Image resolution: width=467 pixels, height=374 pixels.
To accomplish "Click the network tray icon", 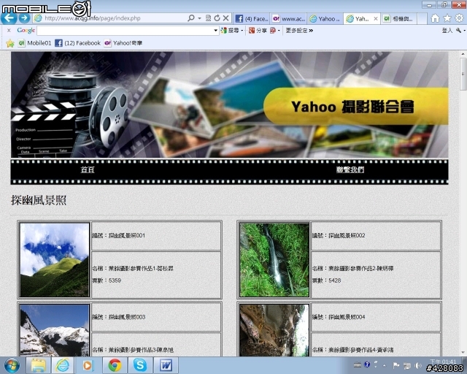I will click(407, 365).
